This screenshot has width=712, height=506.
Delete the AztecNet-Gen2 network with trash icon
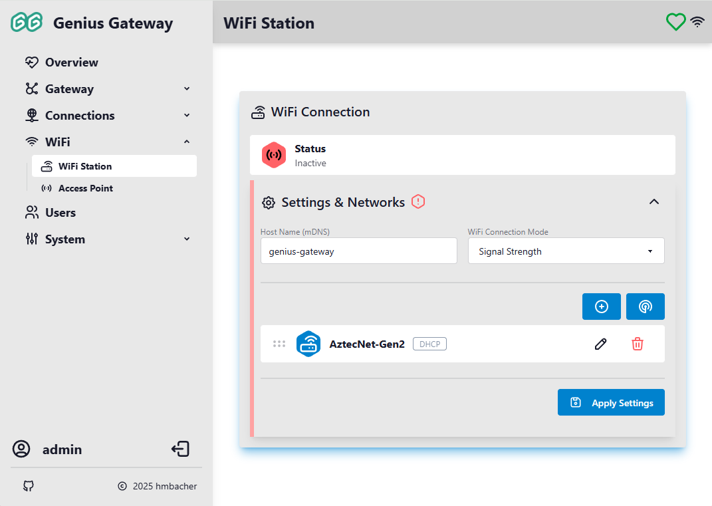(637, 344)
